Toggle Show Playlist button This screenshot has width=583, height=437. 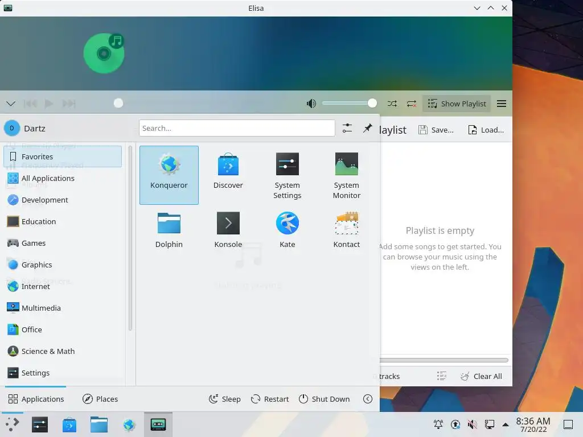[x=457, y=104]
